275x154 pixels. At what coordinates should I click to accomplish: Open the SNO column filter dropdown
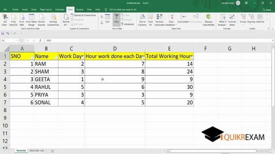click(x=33, y=58)
